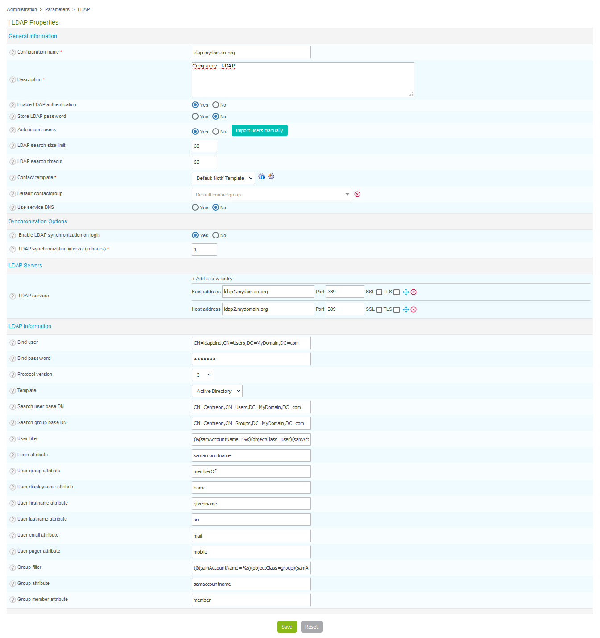Go to Parameters in the breadcrumb

click(57, 9)
